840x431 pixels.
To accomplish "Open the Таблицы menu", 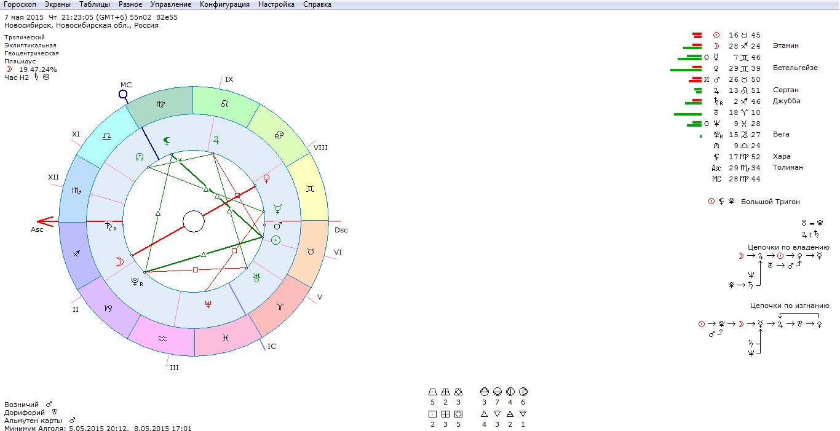I will 95,4.
